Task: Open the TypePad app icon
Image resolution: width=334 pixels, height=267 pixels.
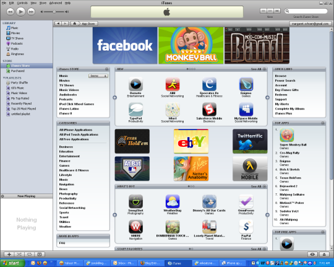Action: coord(135,110)
